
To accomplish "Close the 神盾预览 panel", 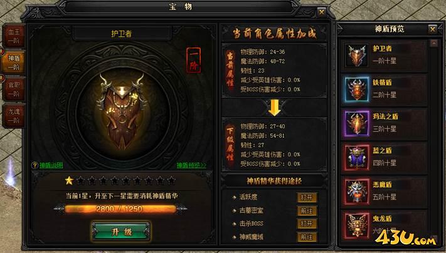I will pyautogui.click(x=432, y=29).
